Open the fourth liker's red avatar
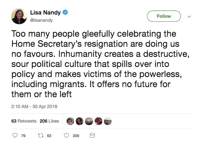203x146 pixels. coord(98,121)
